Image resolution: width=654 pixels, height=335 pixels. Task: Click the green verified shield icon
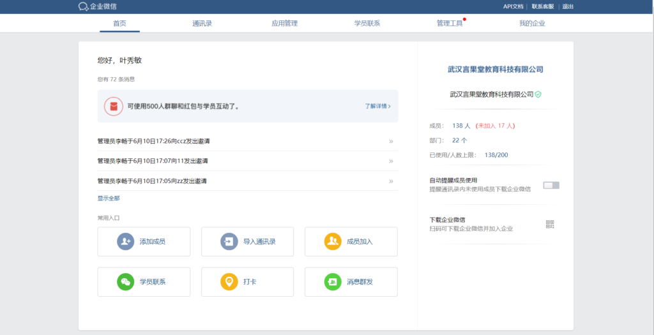tap(538, 94)
